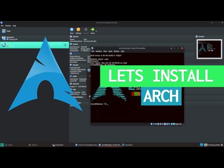Switch to Thunderbird in the taskbar
Screen dimensions: 224x168
pyautogui.click(x=58, y=145)
